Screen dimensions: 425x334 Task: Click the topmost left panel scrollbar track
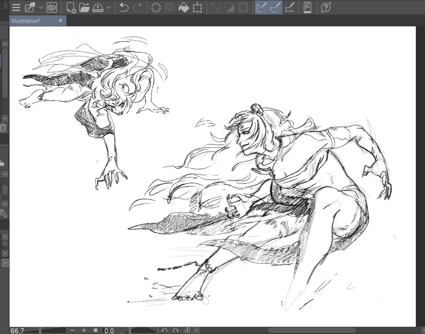pyautogui.click(x=5, y=81)
